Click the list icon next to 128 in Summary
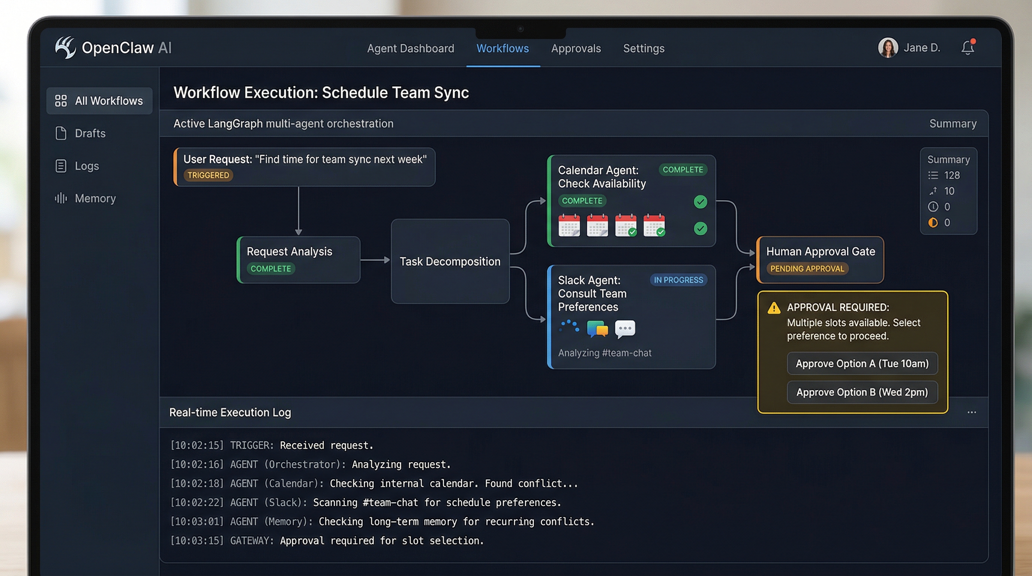 933,175
